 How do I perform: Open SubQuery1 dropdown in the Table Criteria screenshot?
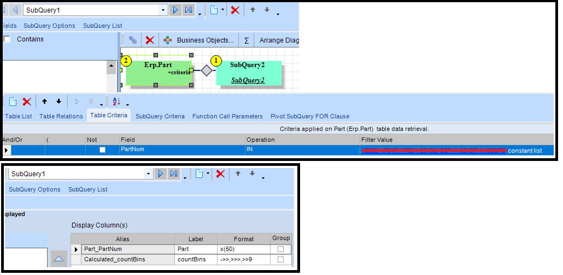(x=164, y=10)
